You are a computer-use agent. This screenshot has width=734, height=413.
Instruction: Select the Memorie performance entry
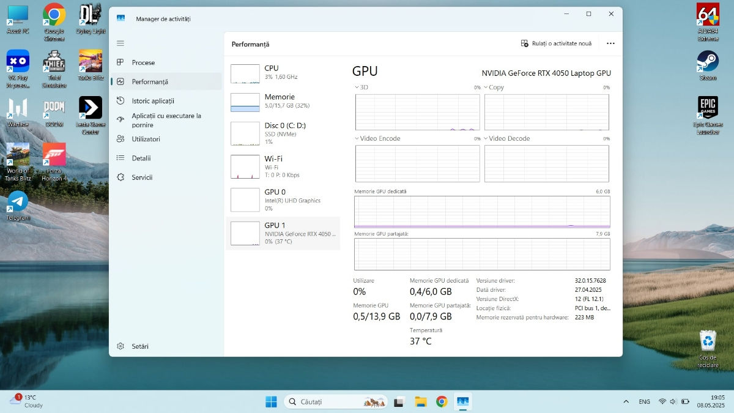[x=283, y=102]
